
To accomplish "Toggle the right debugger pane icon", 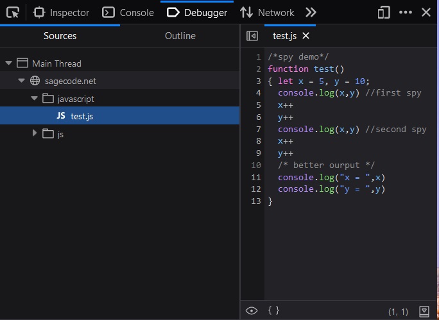I will pos(424,311).
